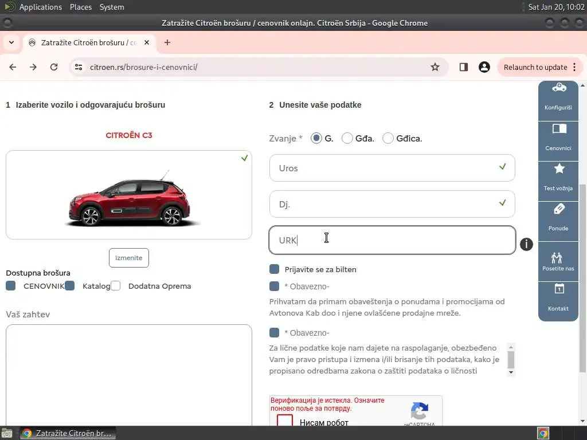Click the show desktop icon in the bottom panel
Screen dimensions: 587x440
pos(7,433)
